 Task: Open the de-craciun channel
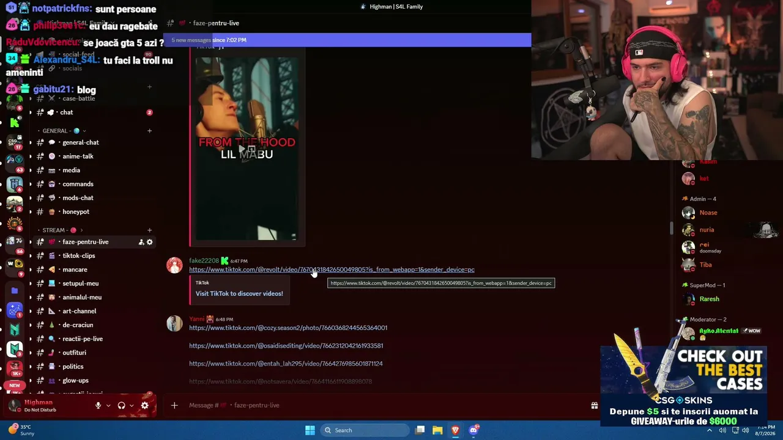[92, 325]
